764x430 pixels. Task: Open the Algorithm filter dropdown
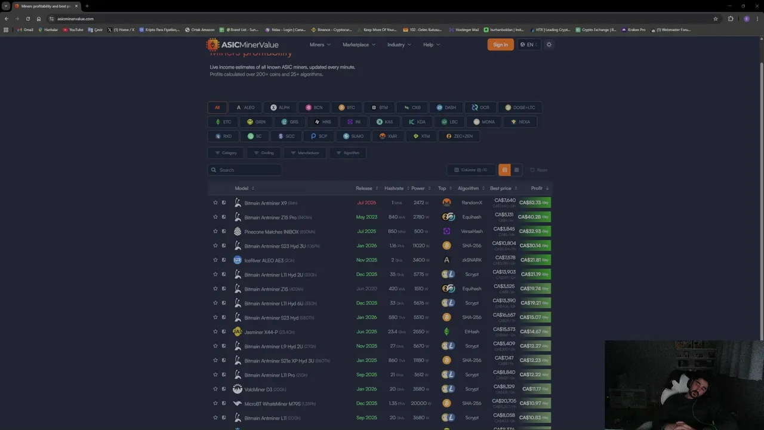(348, 153)
